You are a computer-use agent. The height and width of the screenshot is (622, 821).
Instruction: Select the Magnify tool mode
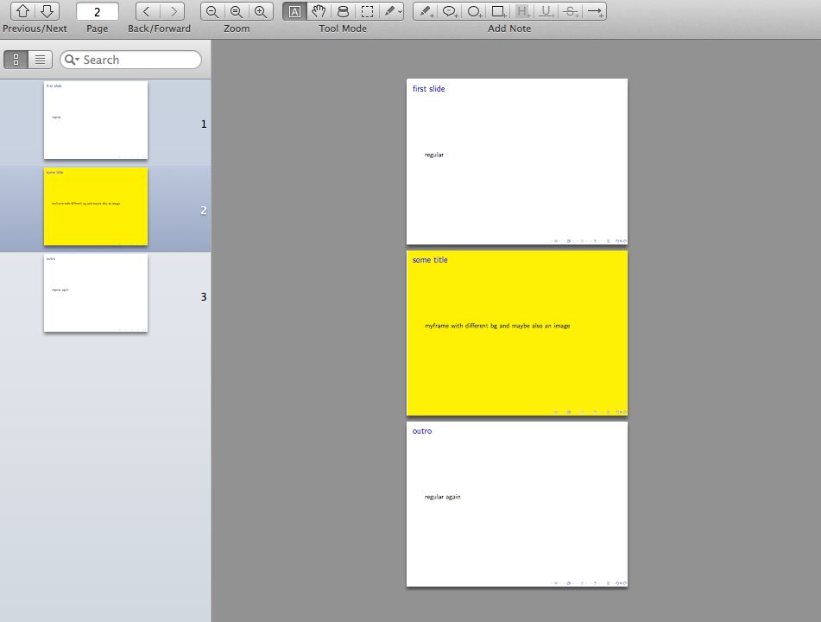pos(343,11)
